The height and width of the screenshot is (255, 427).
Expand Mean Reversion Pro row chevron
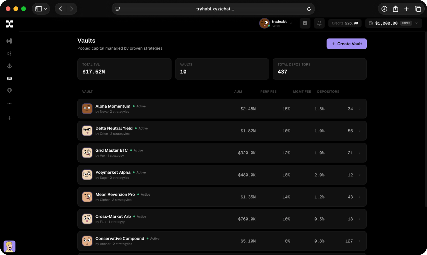tap(359, 197)
